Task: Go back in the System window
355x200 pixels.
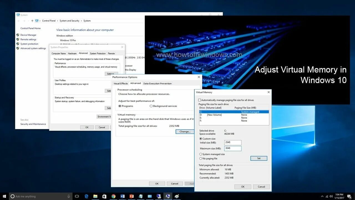Action: point(19,21)
